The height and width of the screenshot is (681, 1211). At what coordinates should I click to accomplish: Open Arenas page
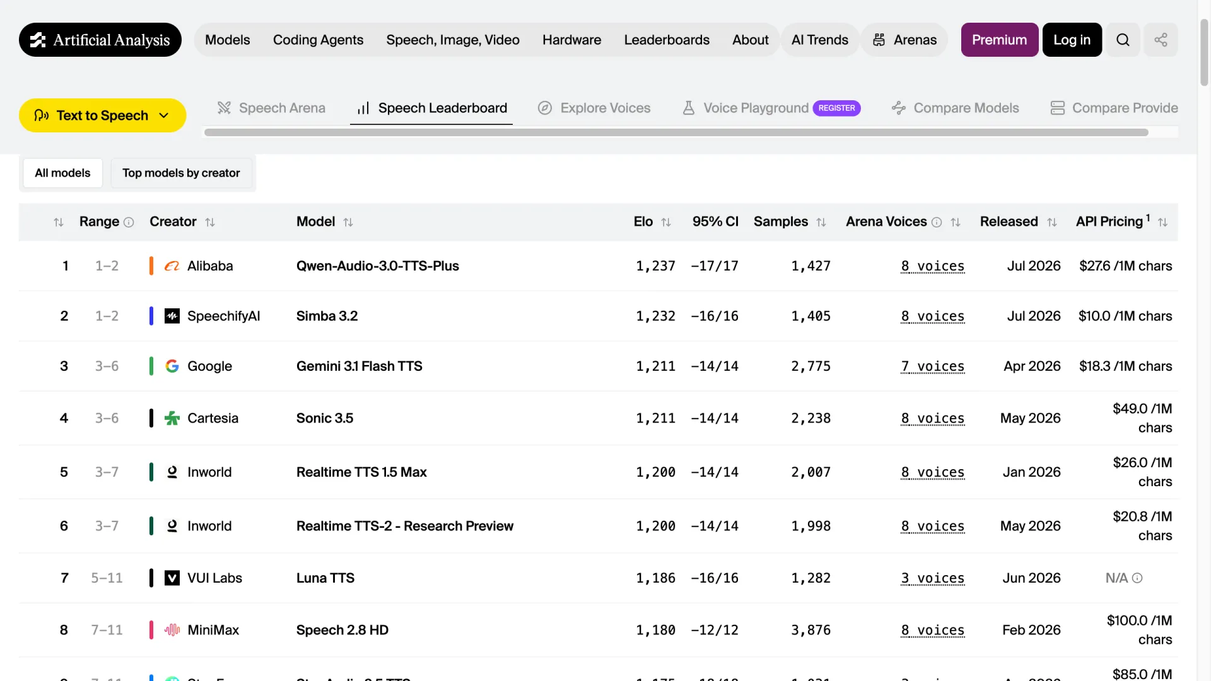coord(904,40)
